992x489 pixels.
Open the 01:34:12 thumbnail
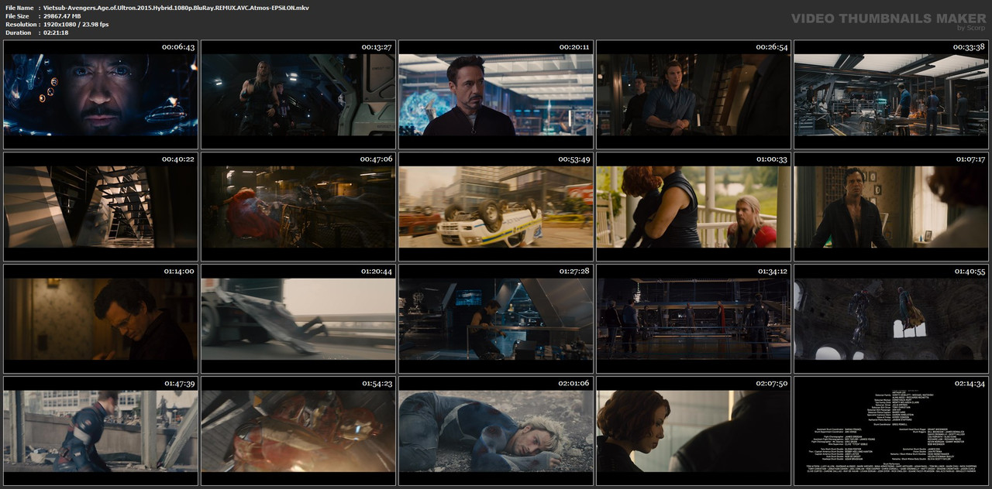(x=694, y=319)
